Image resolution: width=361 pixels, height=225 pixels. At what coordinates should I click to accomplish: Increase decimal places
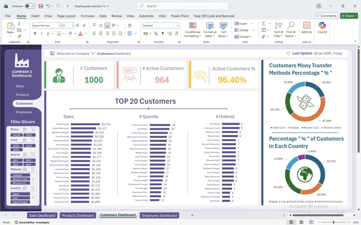coord(169,33)
